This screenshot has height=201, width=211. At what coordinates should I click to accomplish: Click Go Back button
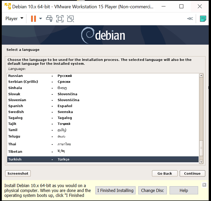point(165,173)
